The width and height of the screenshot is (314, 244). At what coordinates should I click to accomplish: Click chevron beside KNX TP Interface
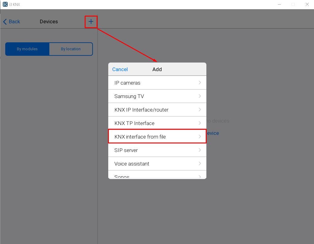click(x=200, y=123)
